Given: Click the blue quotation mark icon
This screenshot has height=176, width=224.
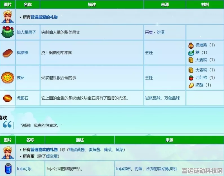Looking at the screenshot, I should [7, 124].
